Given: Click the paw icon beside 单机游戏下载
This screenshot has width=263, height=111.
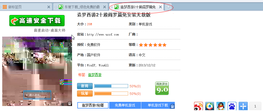Looking at the screenshot, I should coord(172,106).
